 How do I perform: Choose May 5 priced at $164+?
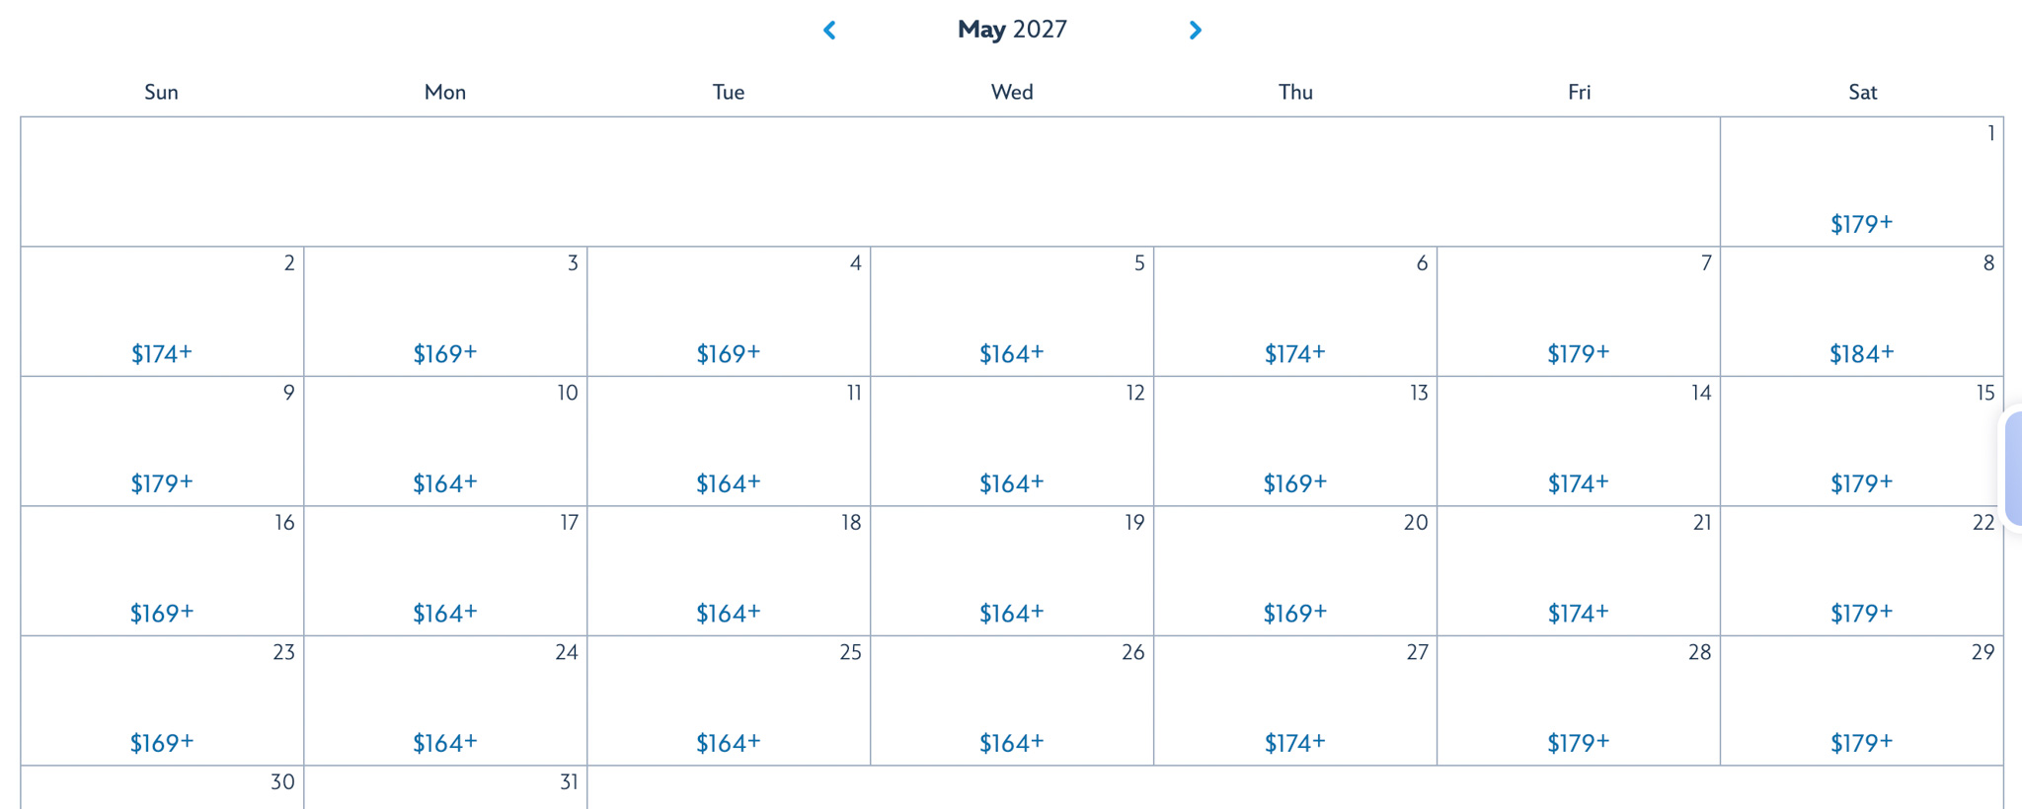(1012, 312)
